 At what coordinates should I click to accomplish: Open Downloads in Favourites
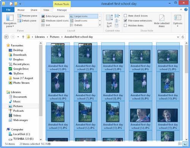tap(17, 55)
